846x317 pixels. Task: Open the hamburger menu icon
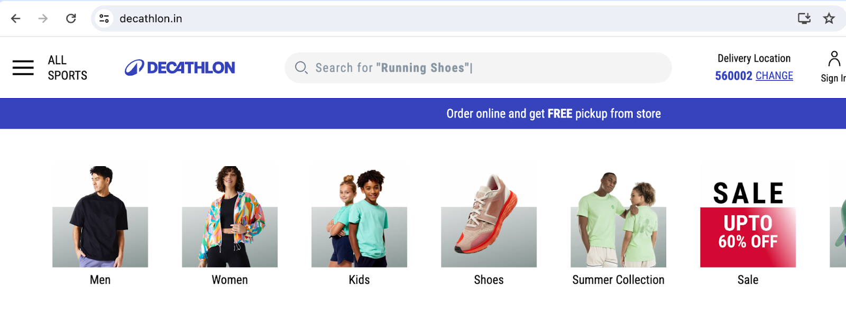(x=23, y=68)
